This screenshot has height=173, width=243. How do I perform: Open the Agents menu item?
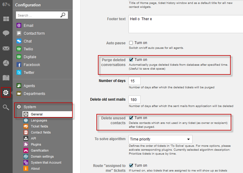[29, 86]
